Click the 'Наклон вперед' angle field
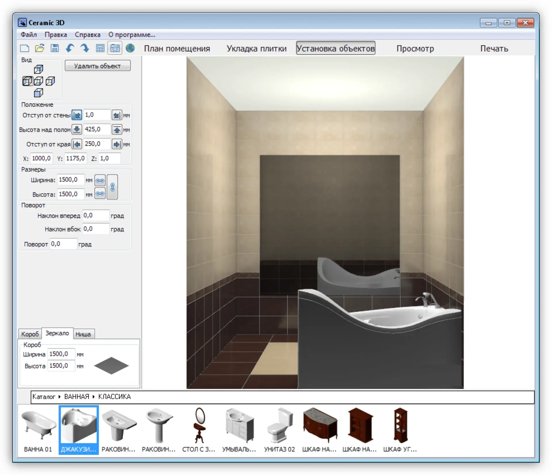The image size is (552, 475). pos(96,215)
